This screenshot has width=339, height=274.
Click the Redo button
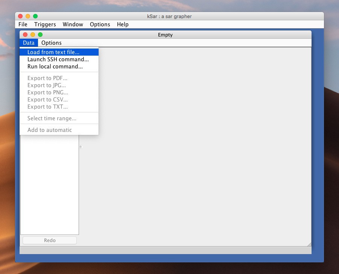click(x=50, y=240)
